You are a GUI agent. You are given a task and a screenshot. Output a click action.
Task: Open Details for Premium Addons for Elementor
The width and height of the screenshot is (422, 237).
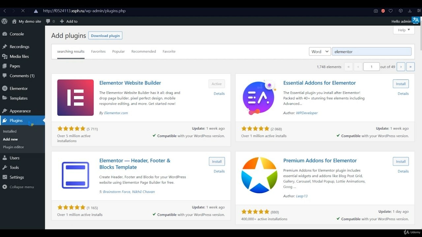403,171
